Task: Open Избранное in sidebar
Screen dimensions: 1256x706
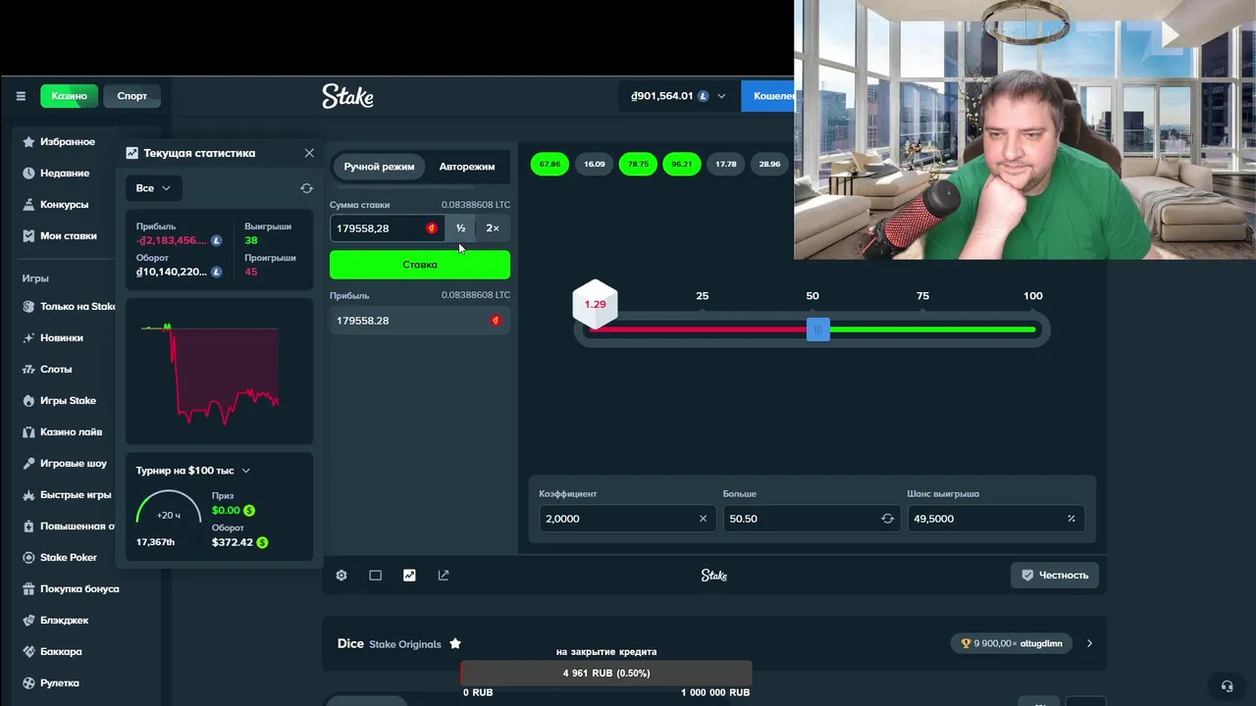Action: click(x=68, y=142)
